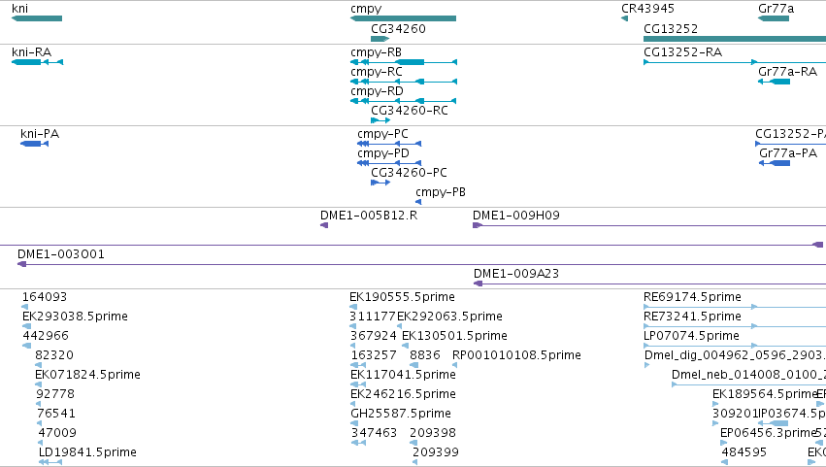The width and height of the screenshot is (826, 467).
Task: Select the DME1-009A23 feature label
Action: click(x=516, y=274)
